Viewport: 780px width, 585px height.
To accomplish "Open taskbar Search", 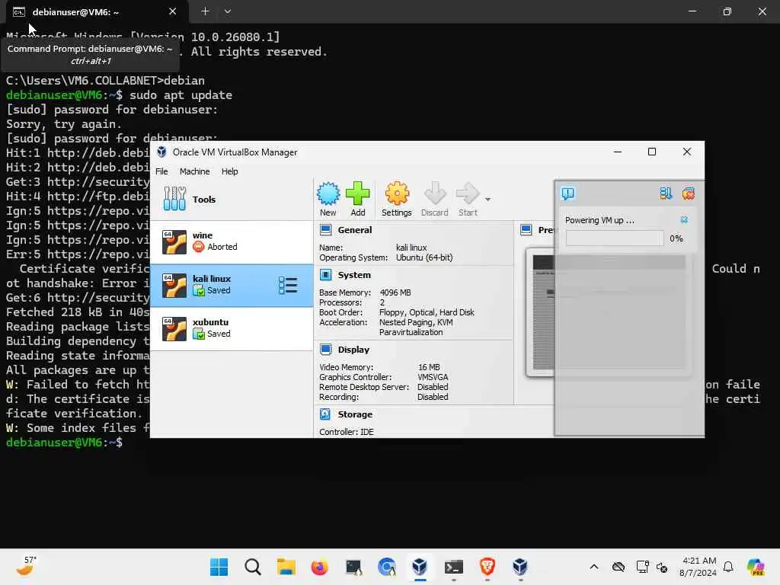I will (x=253, y=567).
